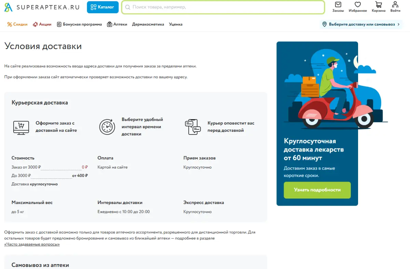Open Заказы orders icon
Viewport: 410px width, 269px height.
[x=338, y=7]
